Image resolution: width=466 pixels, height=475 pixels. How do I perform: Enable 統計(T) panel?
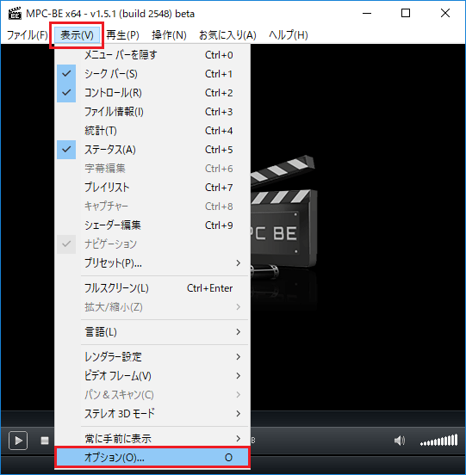152,131
